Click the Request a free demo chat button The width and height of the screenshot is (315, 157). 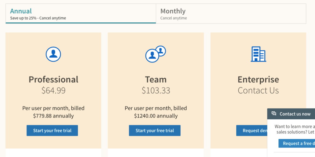click(297, 143)
